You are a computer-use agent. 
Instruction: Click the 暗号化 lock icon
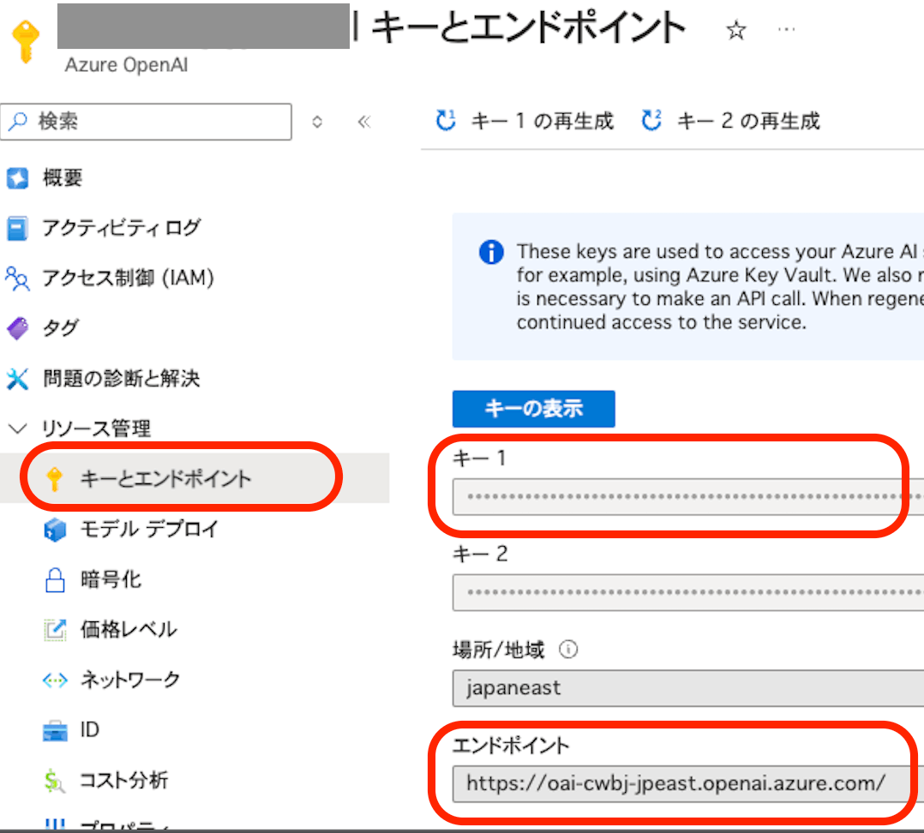(x=55, y=579)
